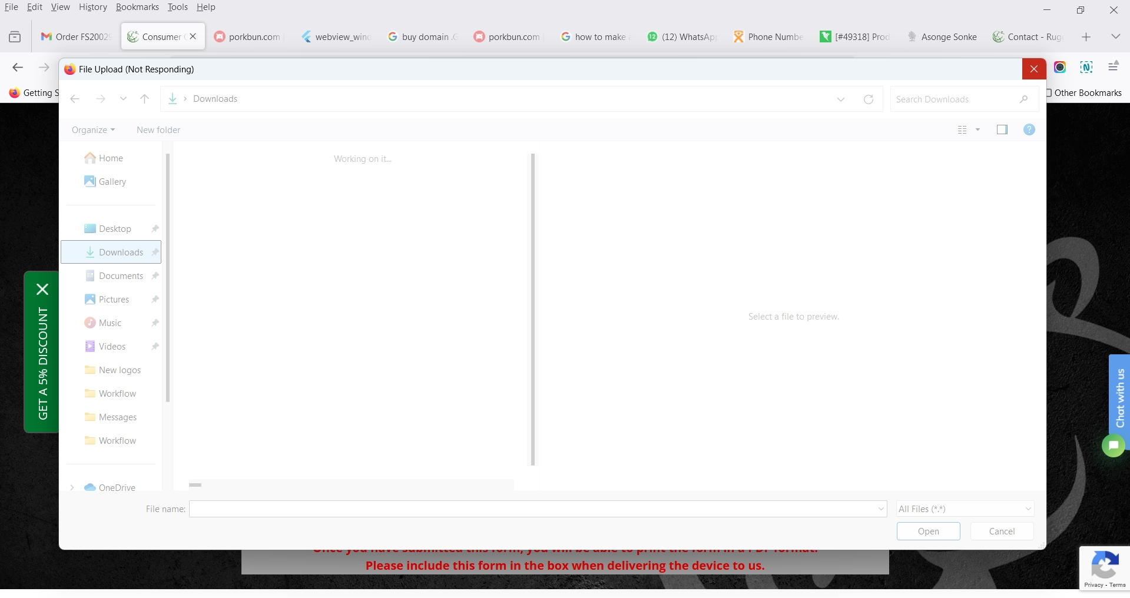Click the navigation pane vertical scrollbar
1130x598 pixels.
168,278
